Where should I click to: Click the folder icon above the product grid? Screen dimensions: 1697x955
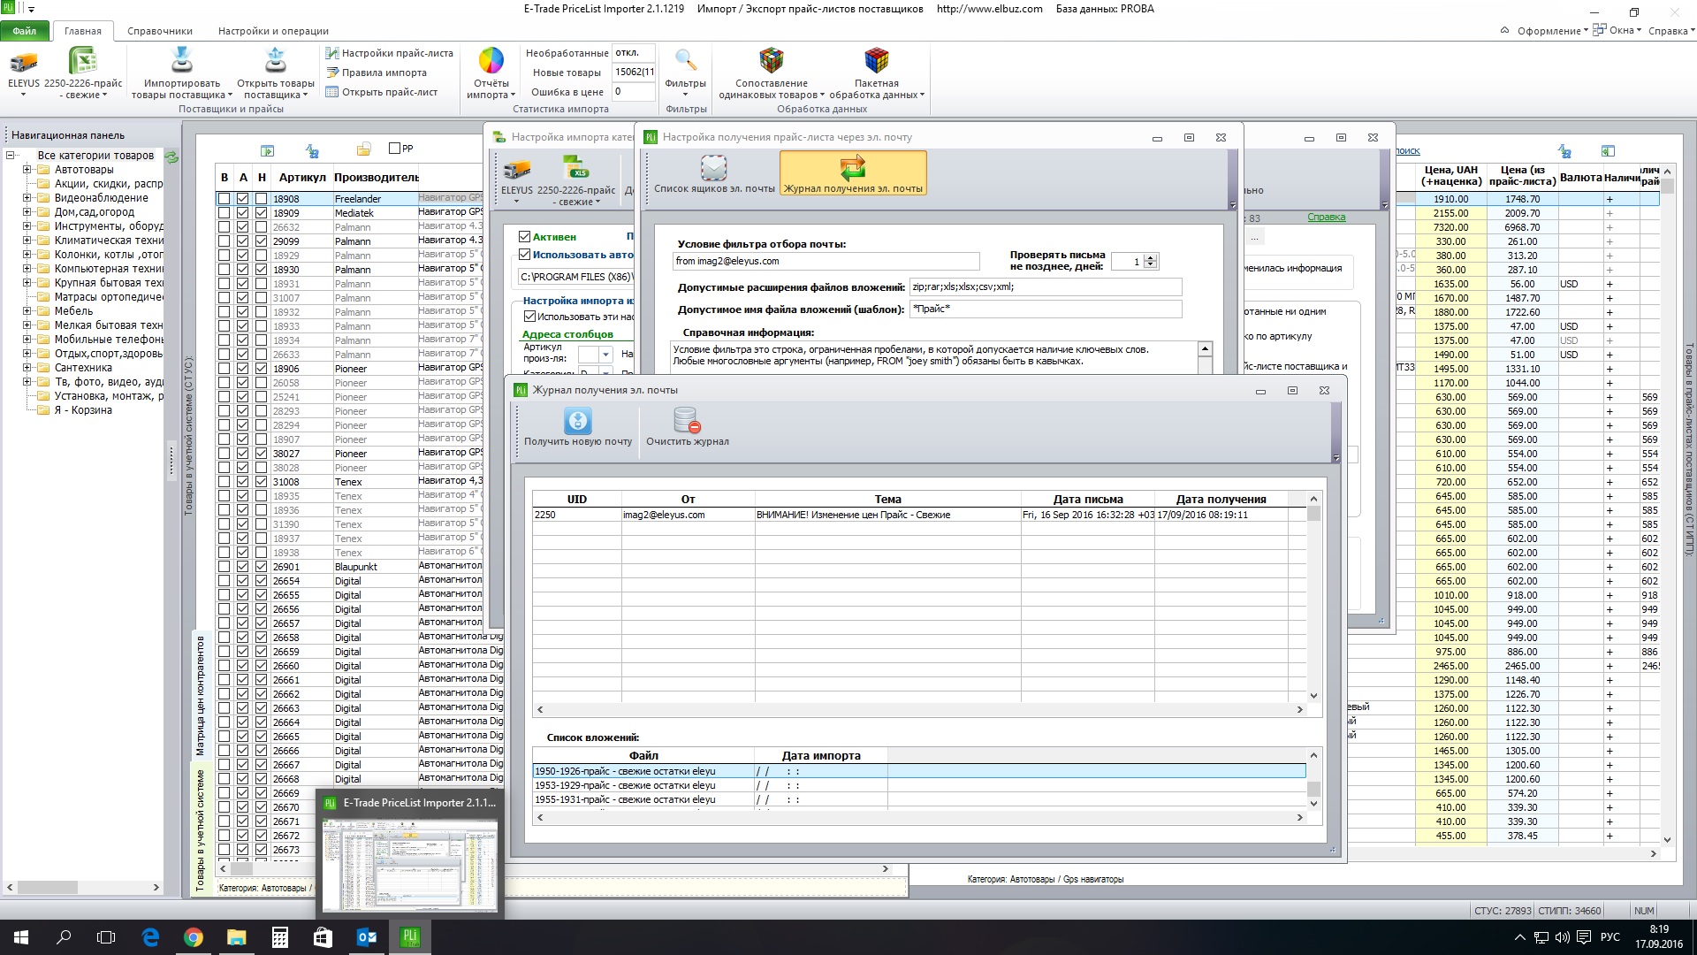pos(363,149)
